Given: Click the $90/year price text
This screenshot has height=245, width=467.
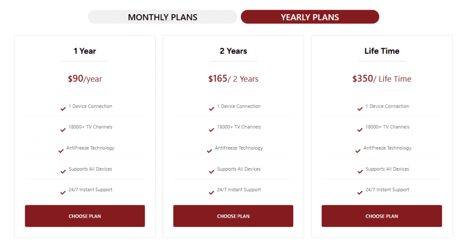Looking at the screenshot, I should (x=85, y=79).
